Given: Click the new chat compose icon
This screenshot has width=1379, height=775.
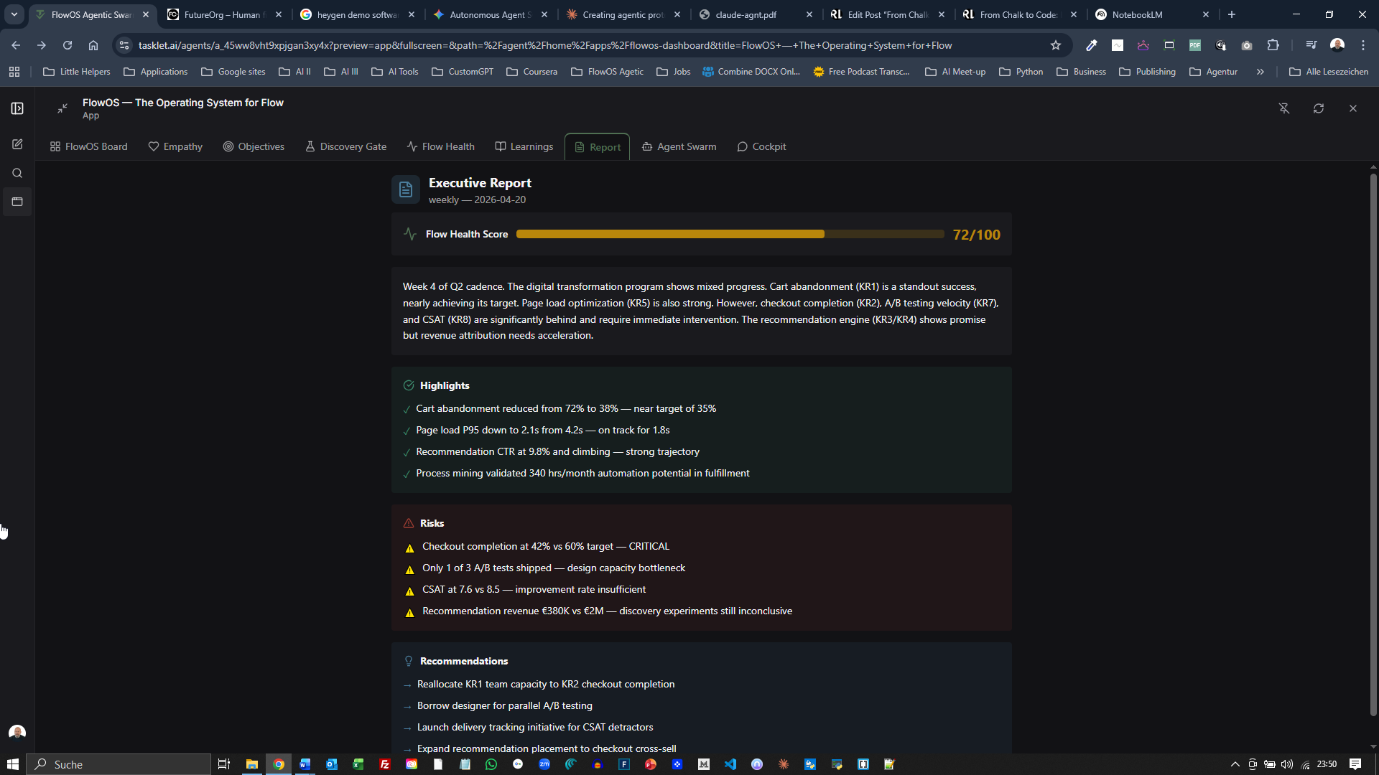Looking at the screenshot, I should 17,144.
